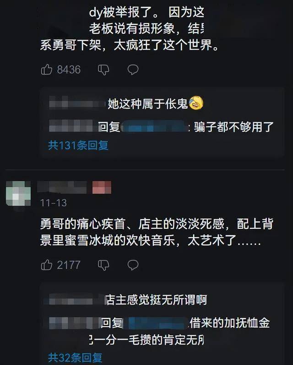The height and width of the screenshot is (365, 293).
Task: Select the reply 她这种属于伥鬼
Action: (x=148, y=104)
